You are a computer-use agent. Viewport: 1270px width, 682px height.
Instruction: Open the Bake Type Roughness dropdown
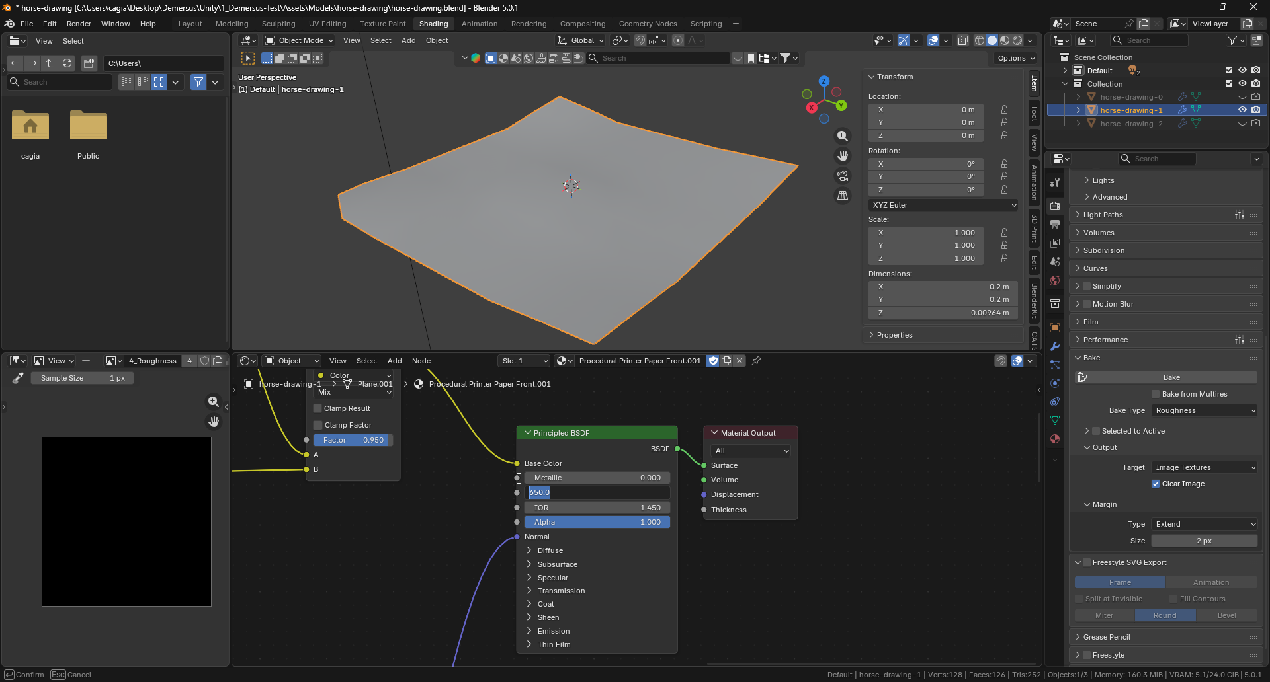pyautogui.click(x=1205, y=410)
